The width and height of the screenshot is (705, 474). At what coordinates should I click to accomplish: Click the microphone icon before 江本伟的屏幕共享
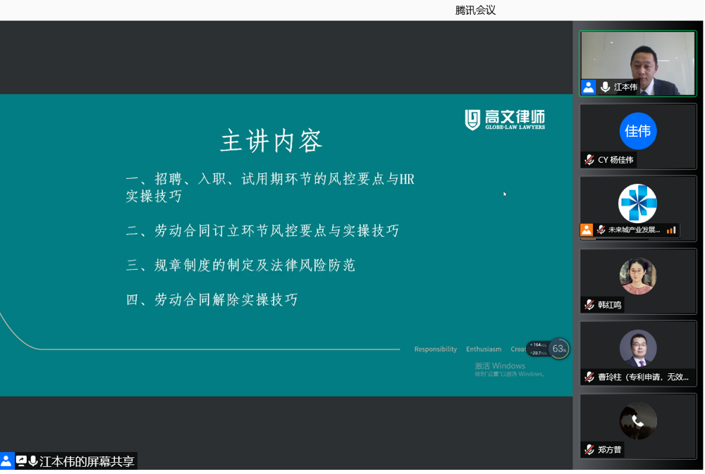33,461
